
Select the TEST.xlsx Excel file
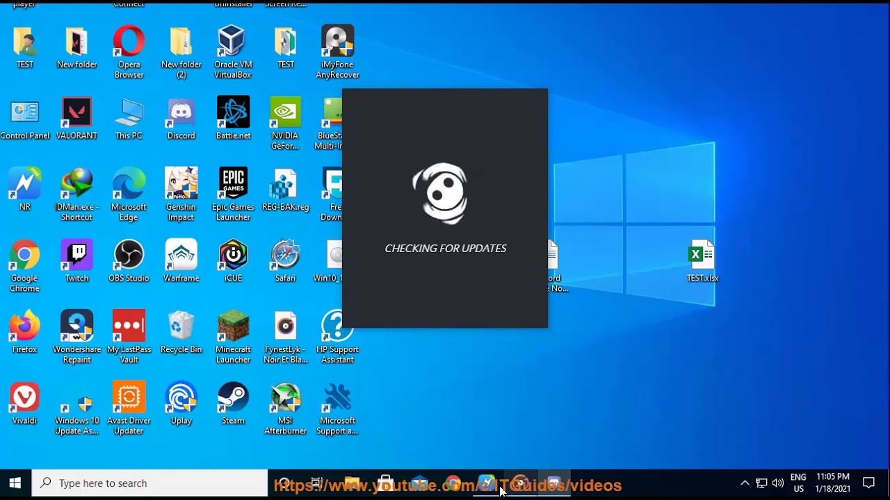pyautogui.click(x=702, y=261)
